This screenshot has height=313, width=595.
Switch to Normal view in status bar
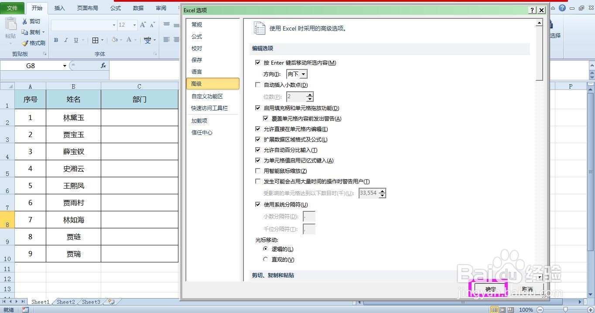click(x=494, y=310)
